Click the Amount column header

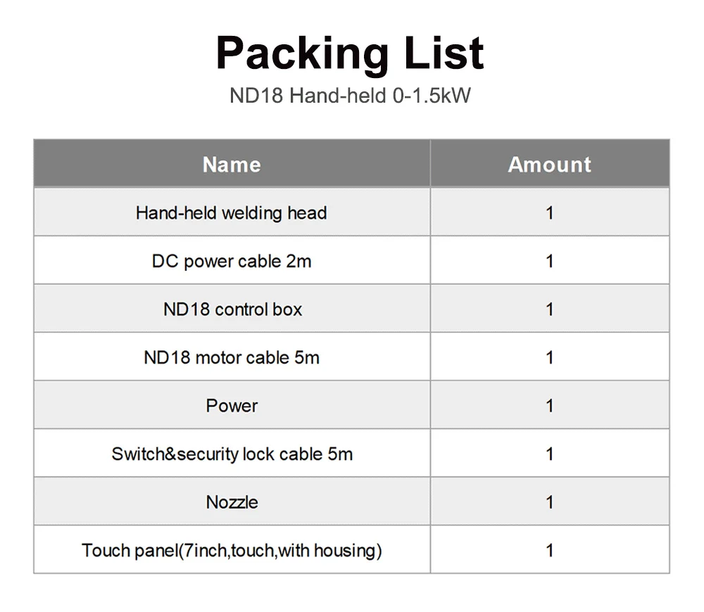click(x=549, y=165)
